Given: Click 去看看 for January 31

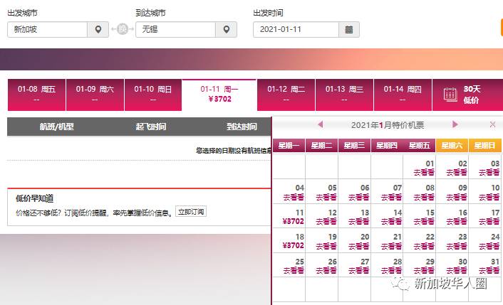Looking at the screenshot, I should point(489,271).
